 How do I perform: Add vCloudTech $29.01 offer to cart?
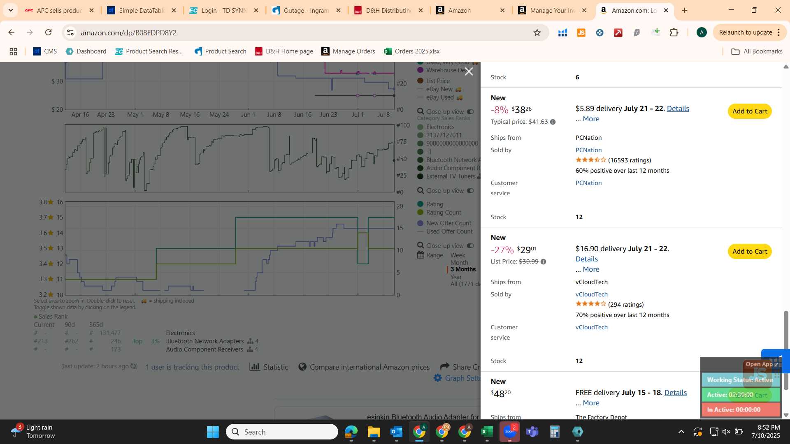(750, 251)
